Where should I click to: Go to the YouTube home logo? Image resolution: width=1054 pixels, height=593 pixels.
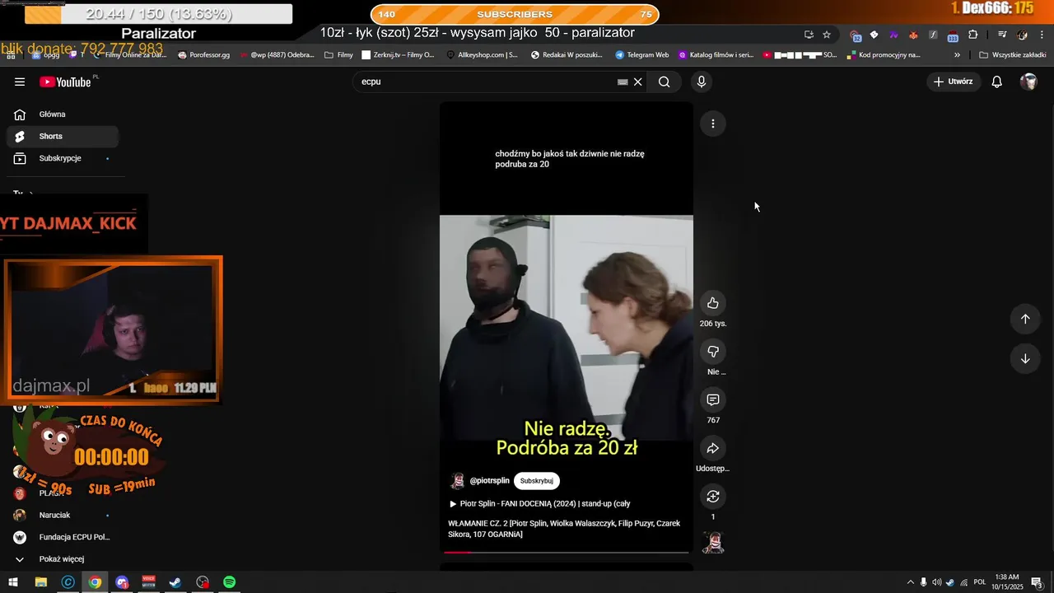coord(65,82)
